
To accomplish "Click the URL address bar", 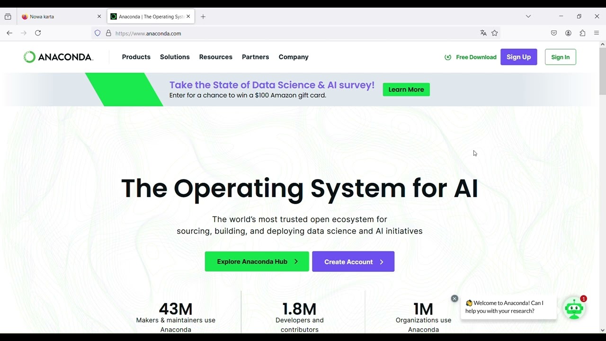I will click(x=296, y=33).
